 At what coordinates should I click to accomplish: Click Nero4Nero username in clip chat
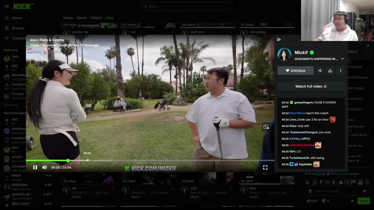297,113
